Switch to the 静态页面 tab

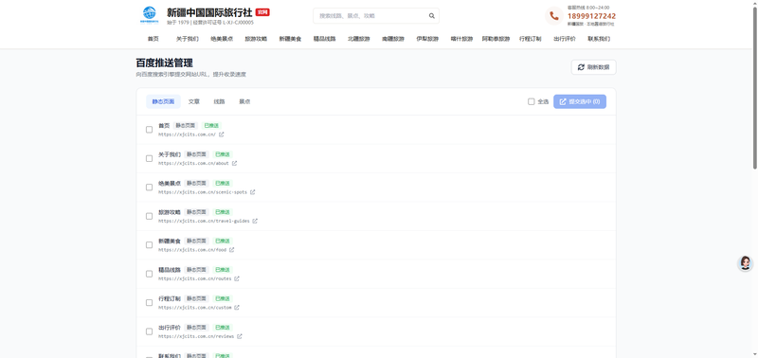(163, 101)
